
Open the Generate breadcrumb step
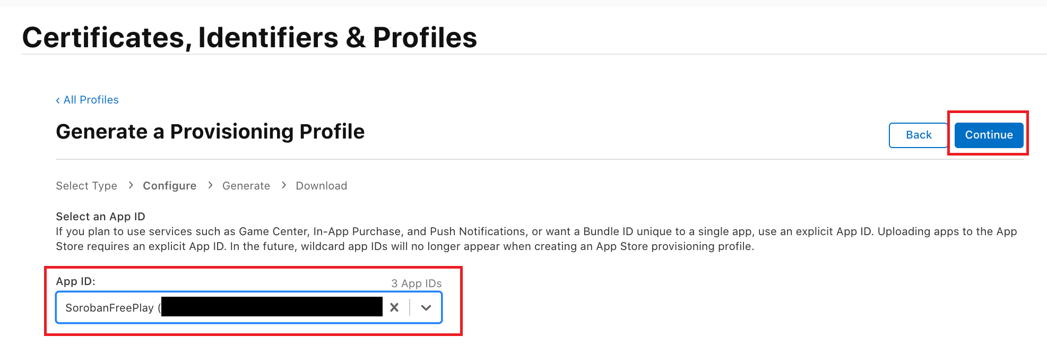click(246, 186)
